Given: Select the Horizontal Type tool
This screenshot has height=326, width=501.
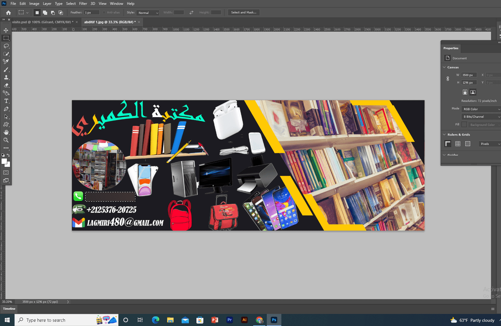Looking at the screenshot, I should [x=6, y=101].
